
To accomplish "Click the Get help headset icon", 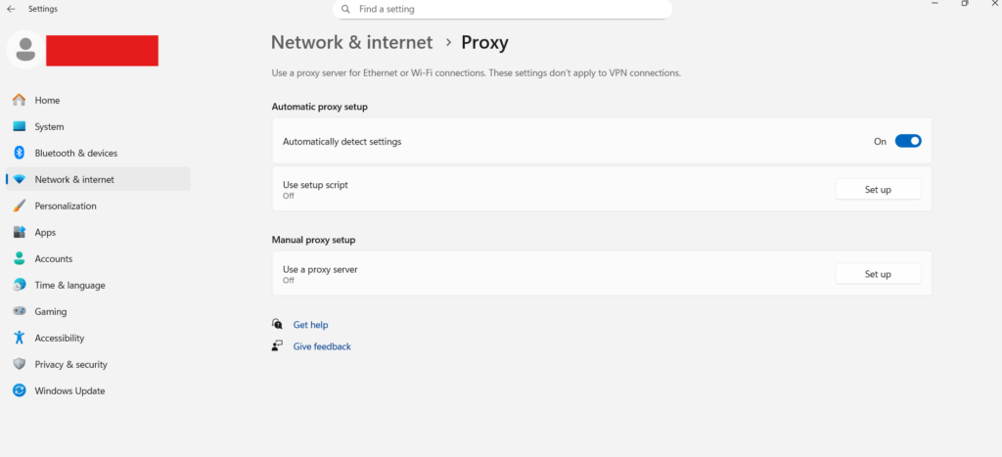I will [x=277, y=324].
